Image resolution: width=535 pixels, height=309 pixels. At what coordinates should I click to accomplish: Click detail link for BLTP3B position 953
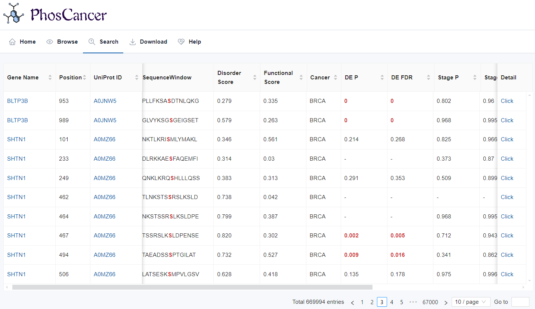507,101
